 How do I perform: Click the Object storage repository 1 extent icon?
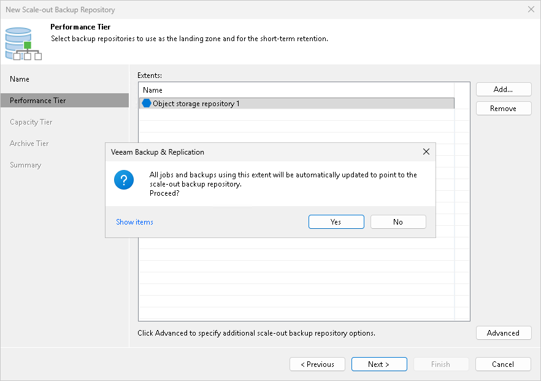tap(145, 103)
